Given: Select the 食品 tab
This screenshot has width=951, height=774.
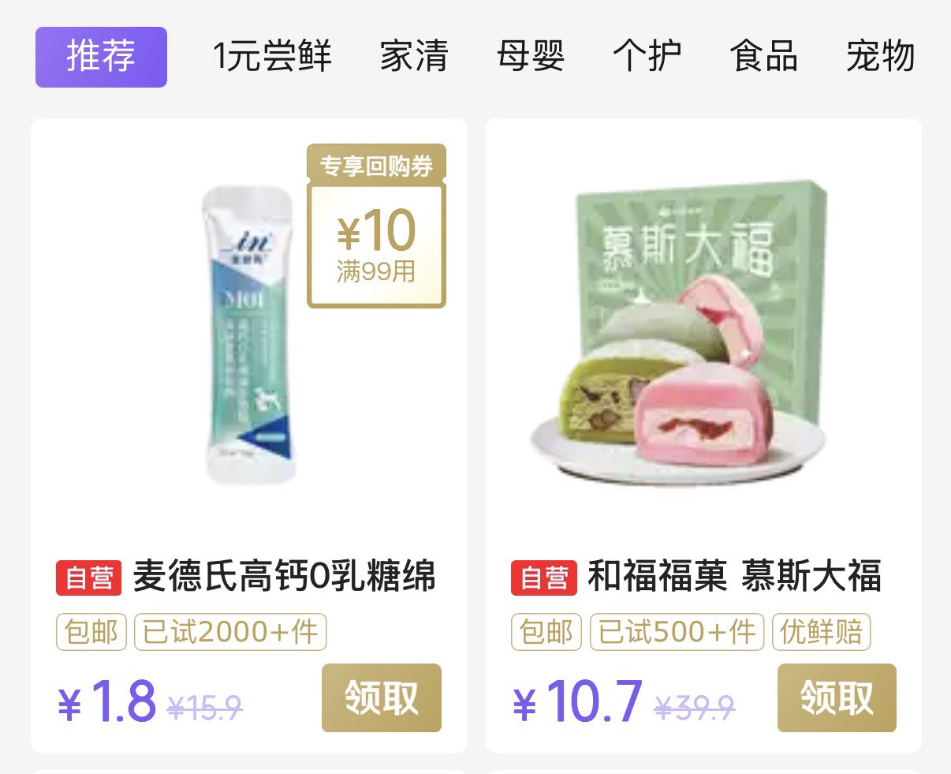Looking at the screenshot, I should 763,57.
